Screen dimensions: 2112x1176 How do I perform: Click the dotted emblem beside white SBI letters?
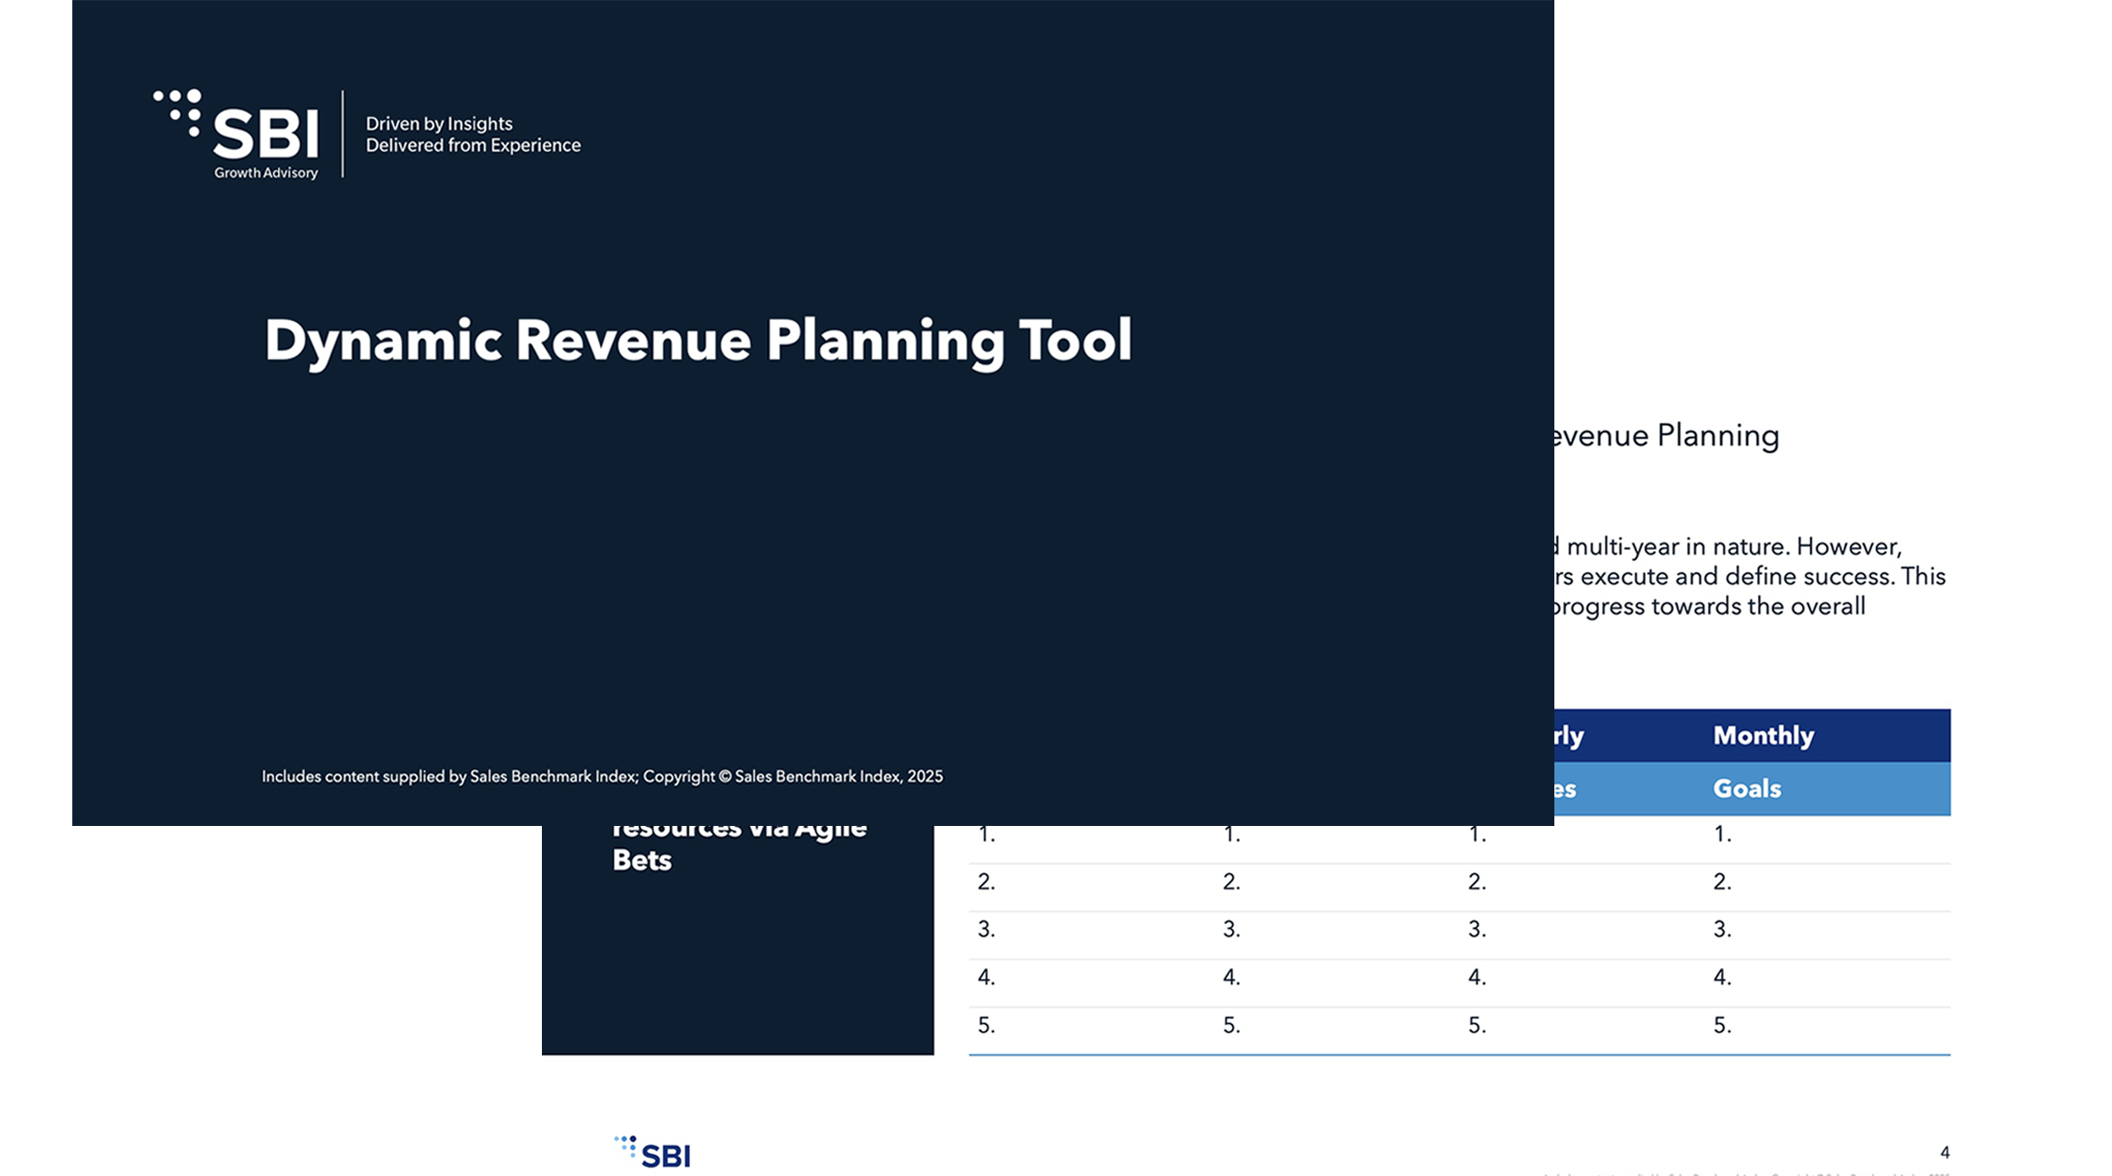pyautogui.click(x=178, y=112)
